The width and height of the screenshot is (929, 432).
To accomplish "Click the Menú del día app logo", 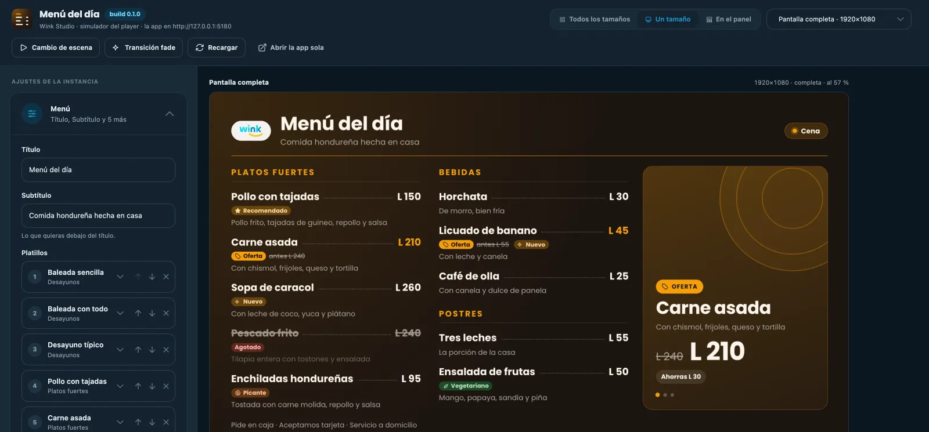I will [22, 19].
